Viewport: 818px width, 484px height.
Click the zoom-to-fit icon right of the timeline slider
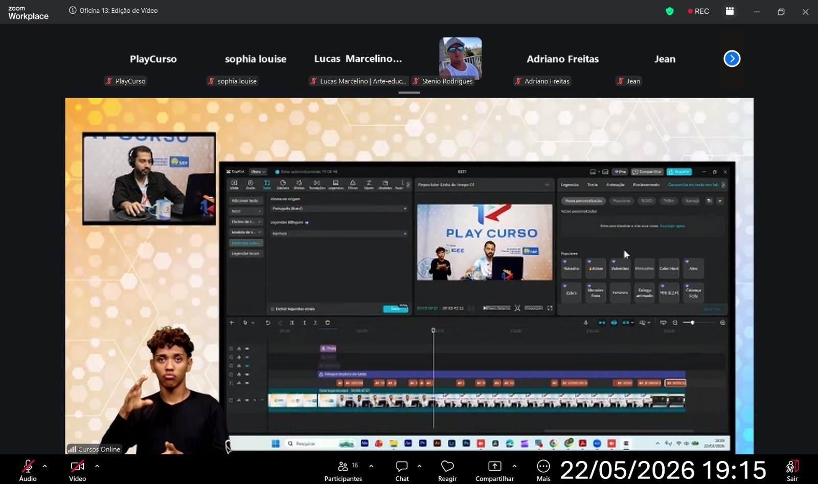pos(722,322)
